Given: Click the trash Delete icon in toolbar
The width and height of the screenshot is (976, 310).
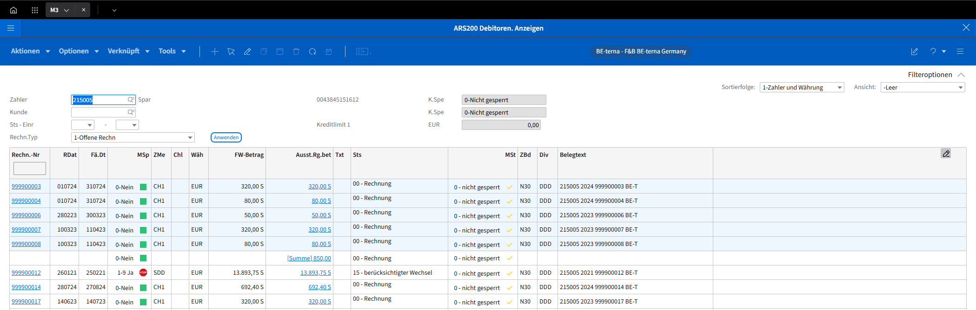Looking at the screenshot, I should click(x=296, y=52).
